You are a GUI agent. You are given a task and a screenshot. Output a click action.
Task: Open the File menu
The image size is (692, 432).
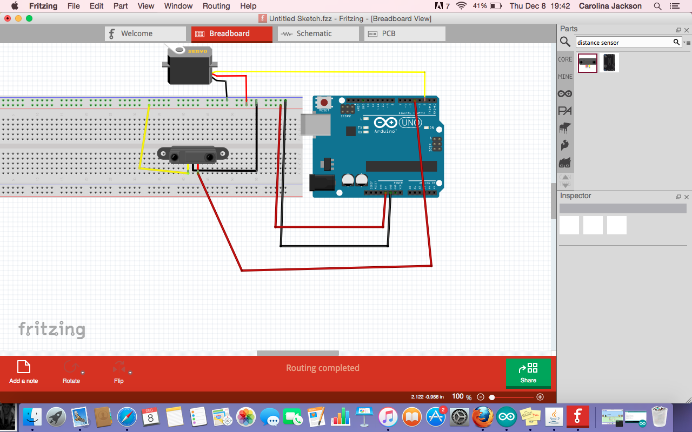[x=74, y=6]
